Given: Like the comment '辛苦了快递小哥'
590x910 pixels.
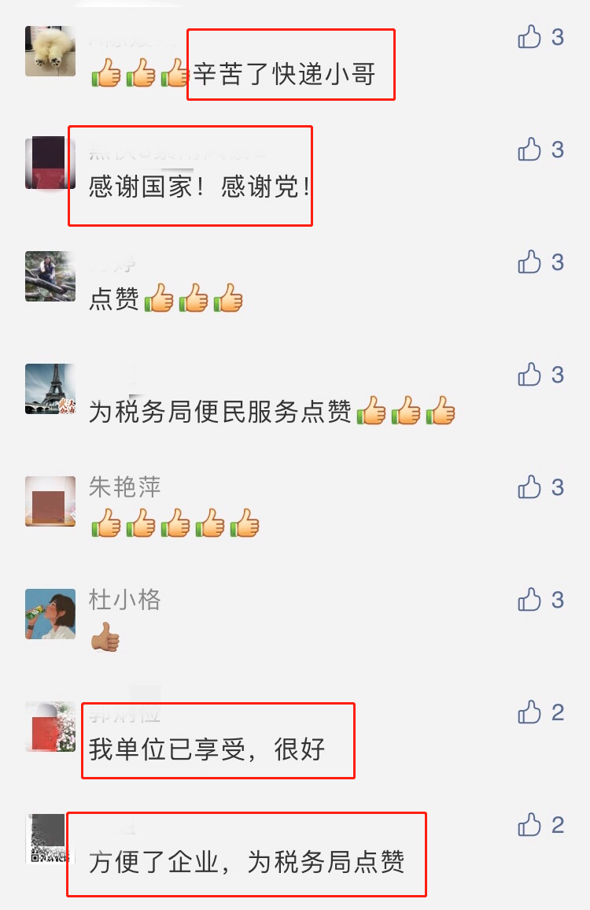Looking at the screenshot, I should pos(529,37).
